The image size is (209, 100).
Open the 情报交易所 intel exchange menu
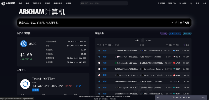click(x=58, y=3)
